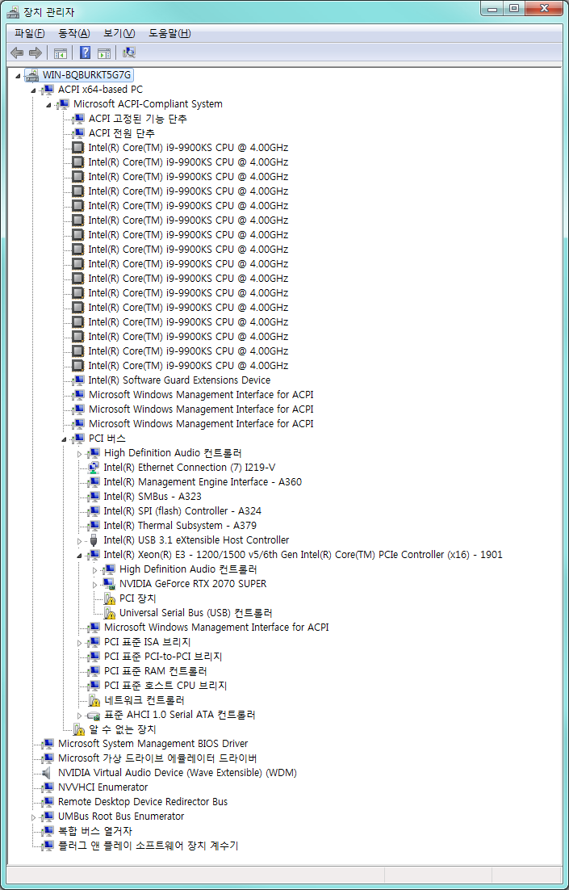569x890 pixels.
Task: Expand the Intel USB 3.1 eXtensible Host Controller node
Action: [x=79, y=540]
